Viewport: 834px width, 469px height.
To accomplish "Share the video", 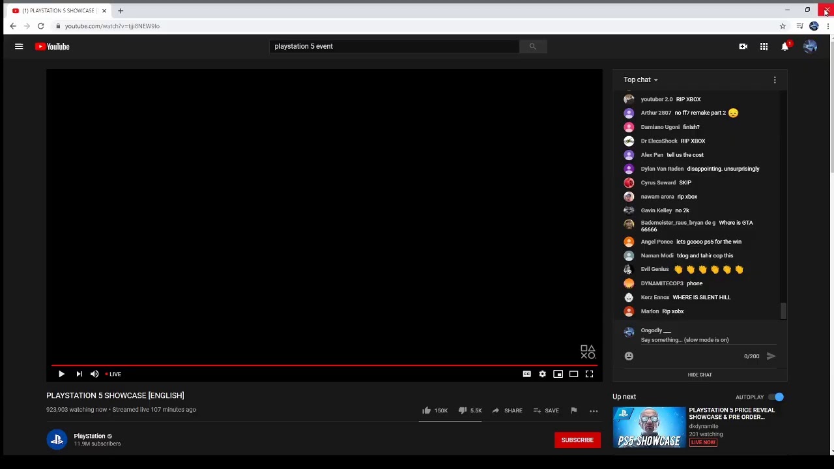I will [507, 410].
